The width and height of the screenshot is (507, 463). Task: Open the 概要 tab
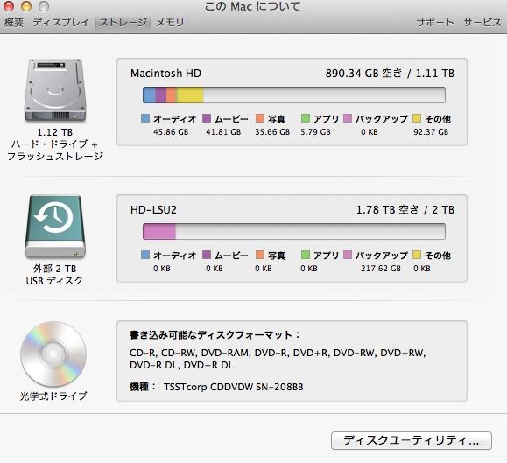click(14, 22)
